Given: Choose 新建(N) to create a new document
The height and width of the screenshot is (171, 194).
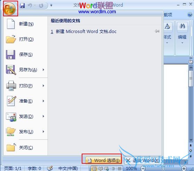Looking at the screenshot, I should (x=25, y=24).
